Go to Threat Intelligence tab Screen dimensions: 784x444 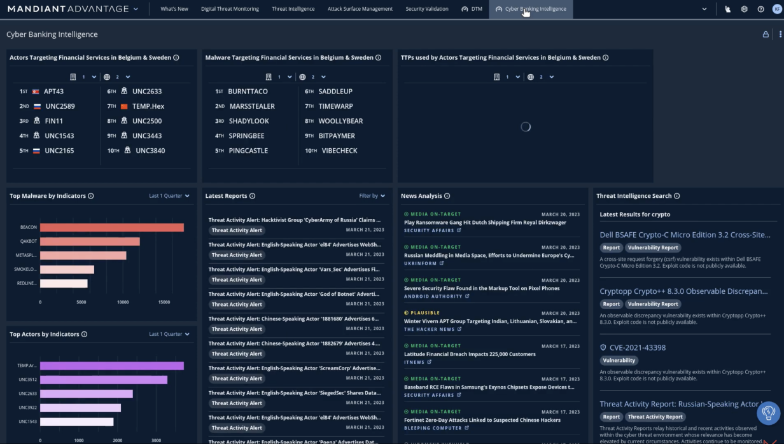pos(293,9)
